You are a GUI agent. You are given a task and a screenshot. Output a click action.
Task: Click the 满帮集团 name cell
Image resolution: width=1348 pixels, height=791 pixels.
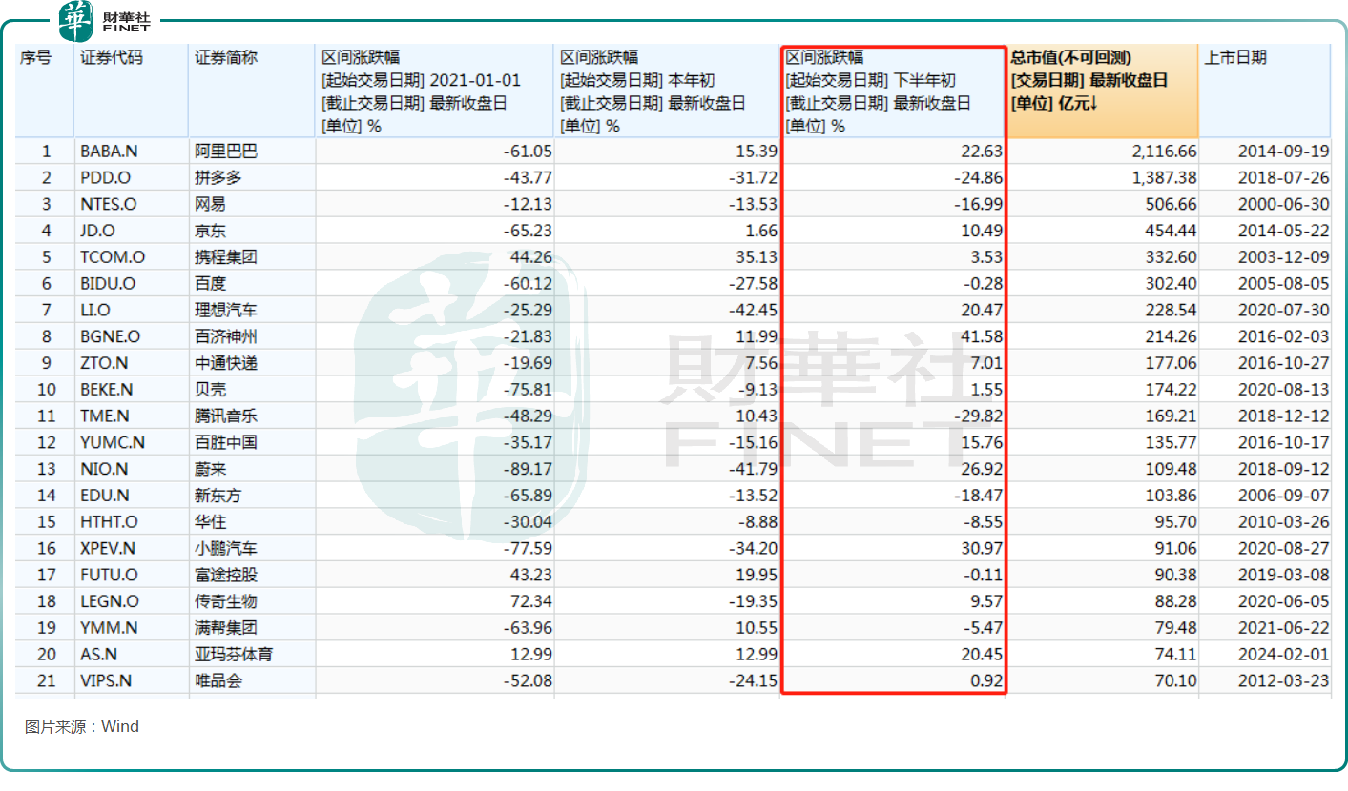coord(252,628)
